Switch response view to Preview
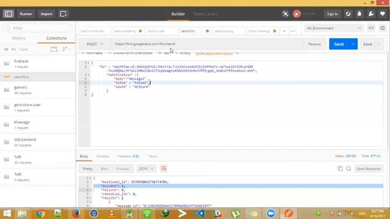Screen dimensions: 390x219 [122, 169]
